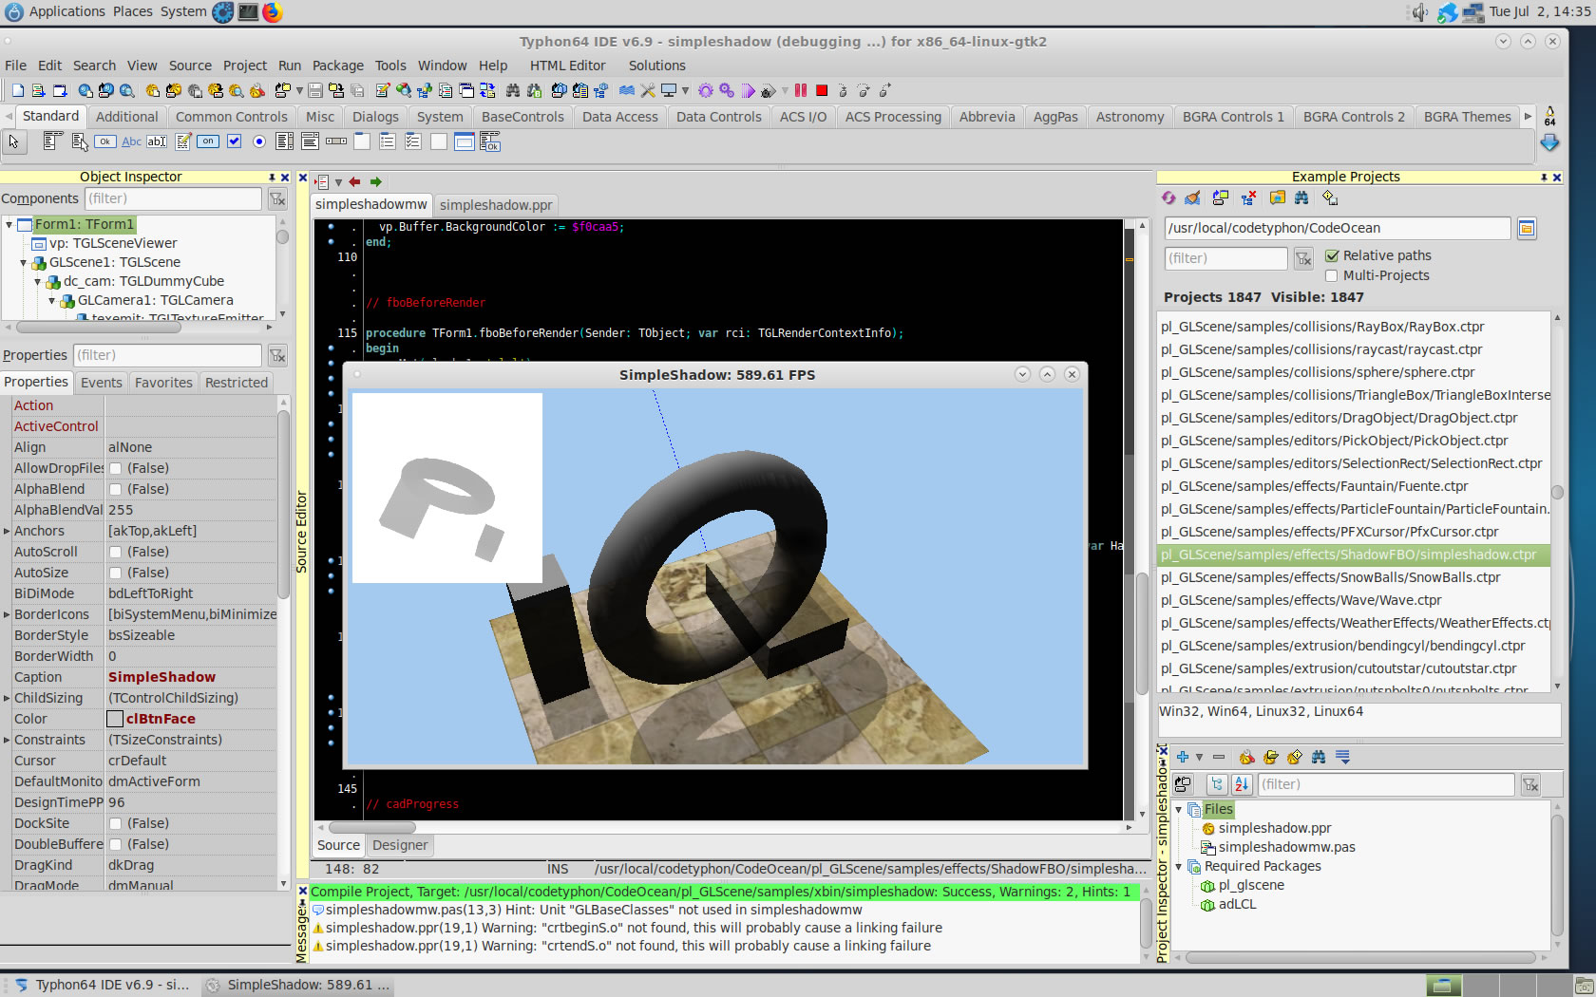
Task: Click the purple gear Build icon
Action: (x=705, y=90)
